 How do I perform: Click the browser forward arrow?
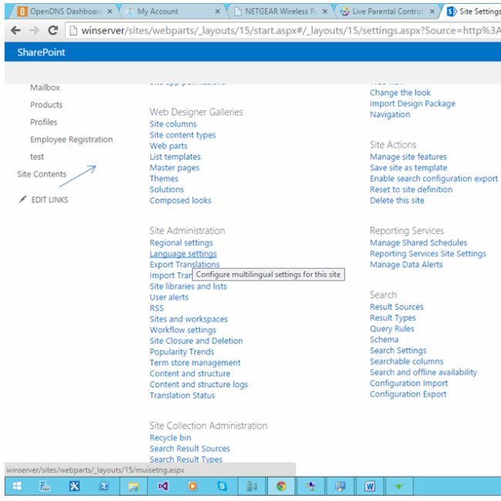[x=34, y=30]
